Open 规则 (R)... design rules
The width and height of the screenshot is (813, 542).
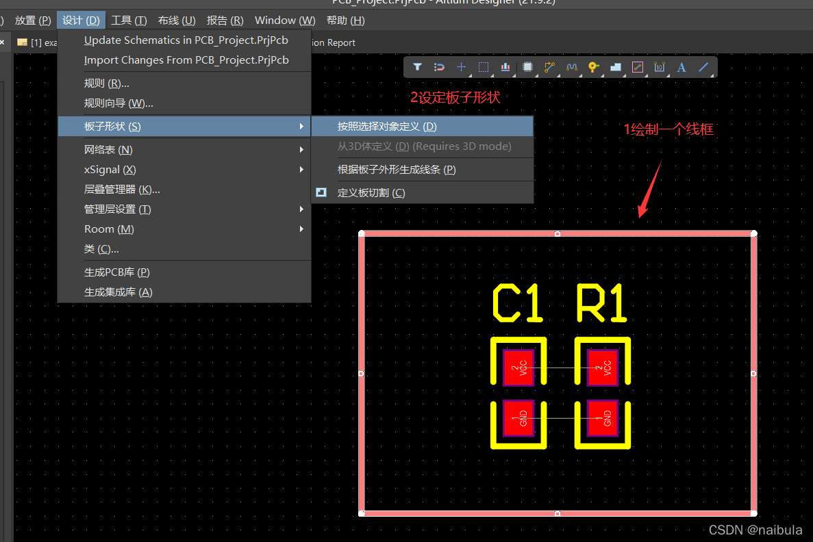(x=184, y=83)
